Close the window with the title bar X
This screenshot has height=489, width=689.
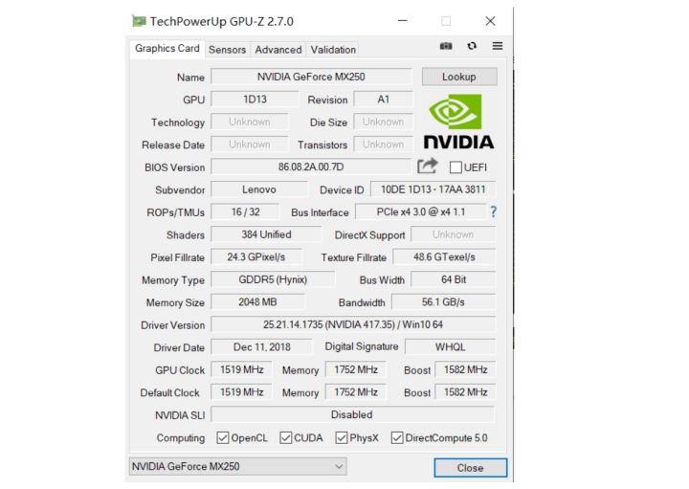[490, 21]
